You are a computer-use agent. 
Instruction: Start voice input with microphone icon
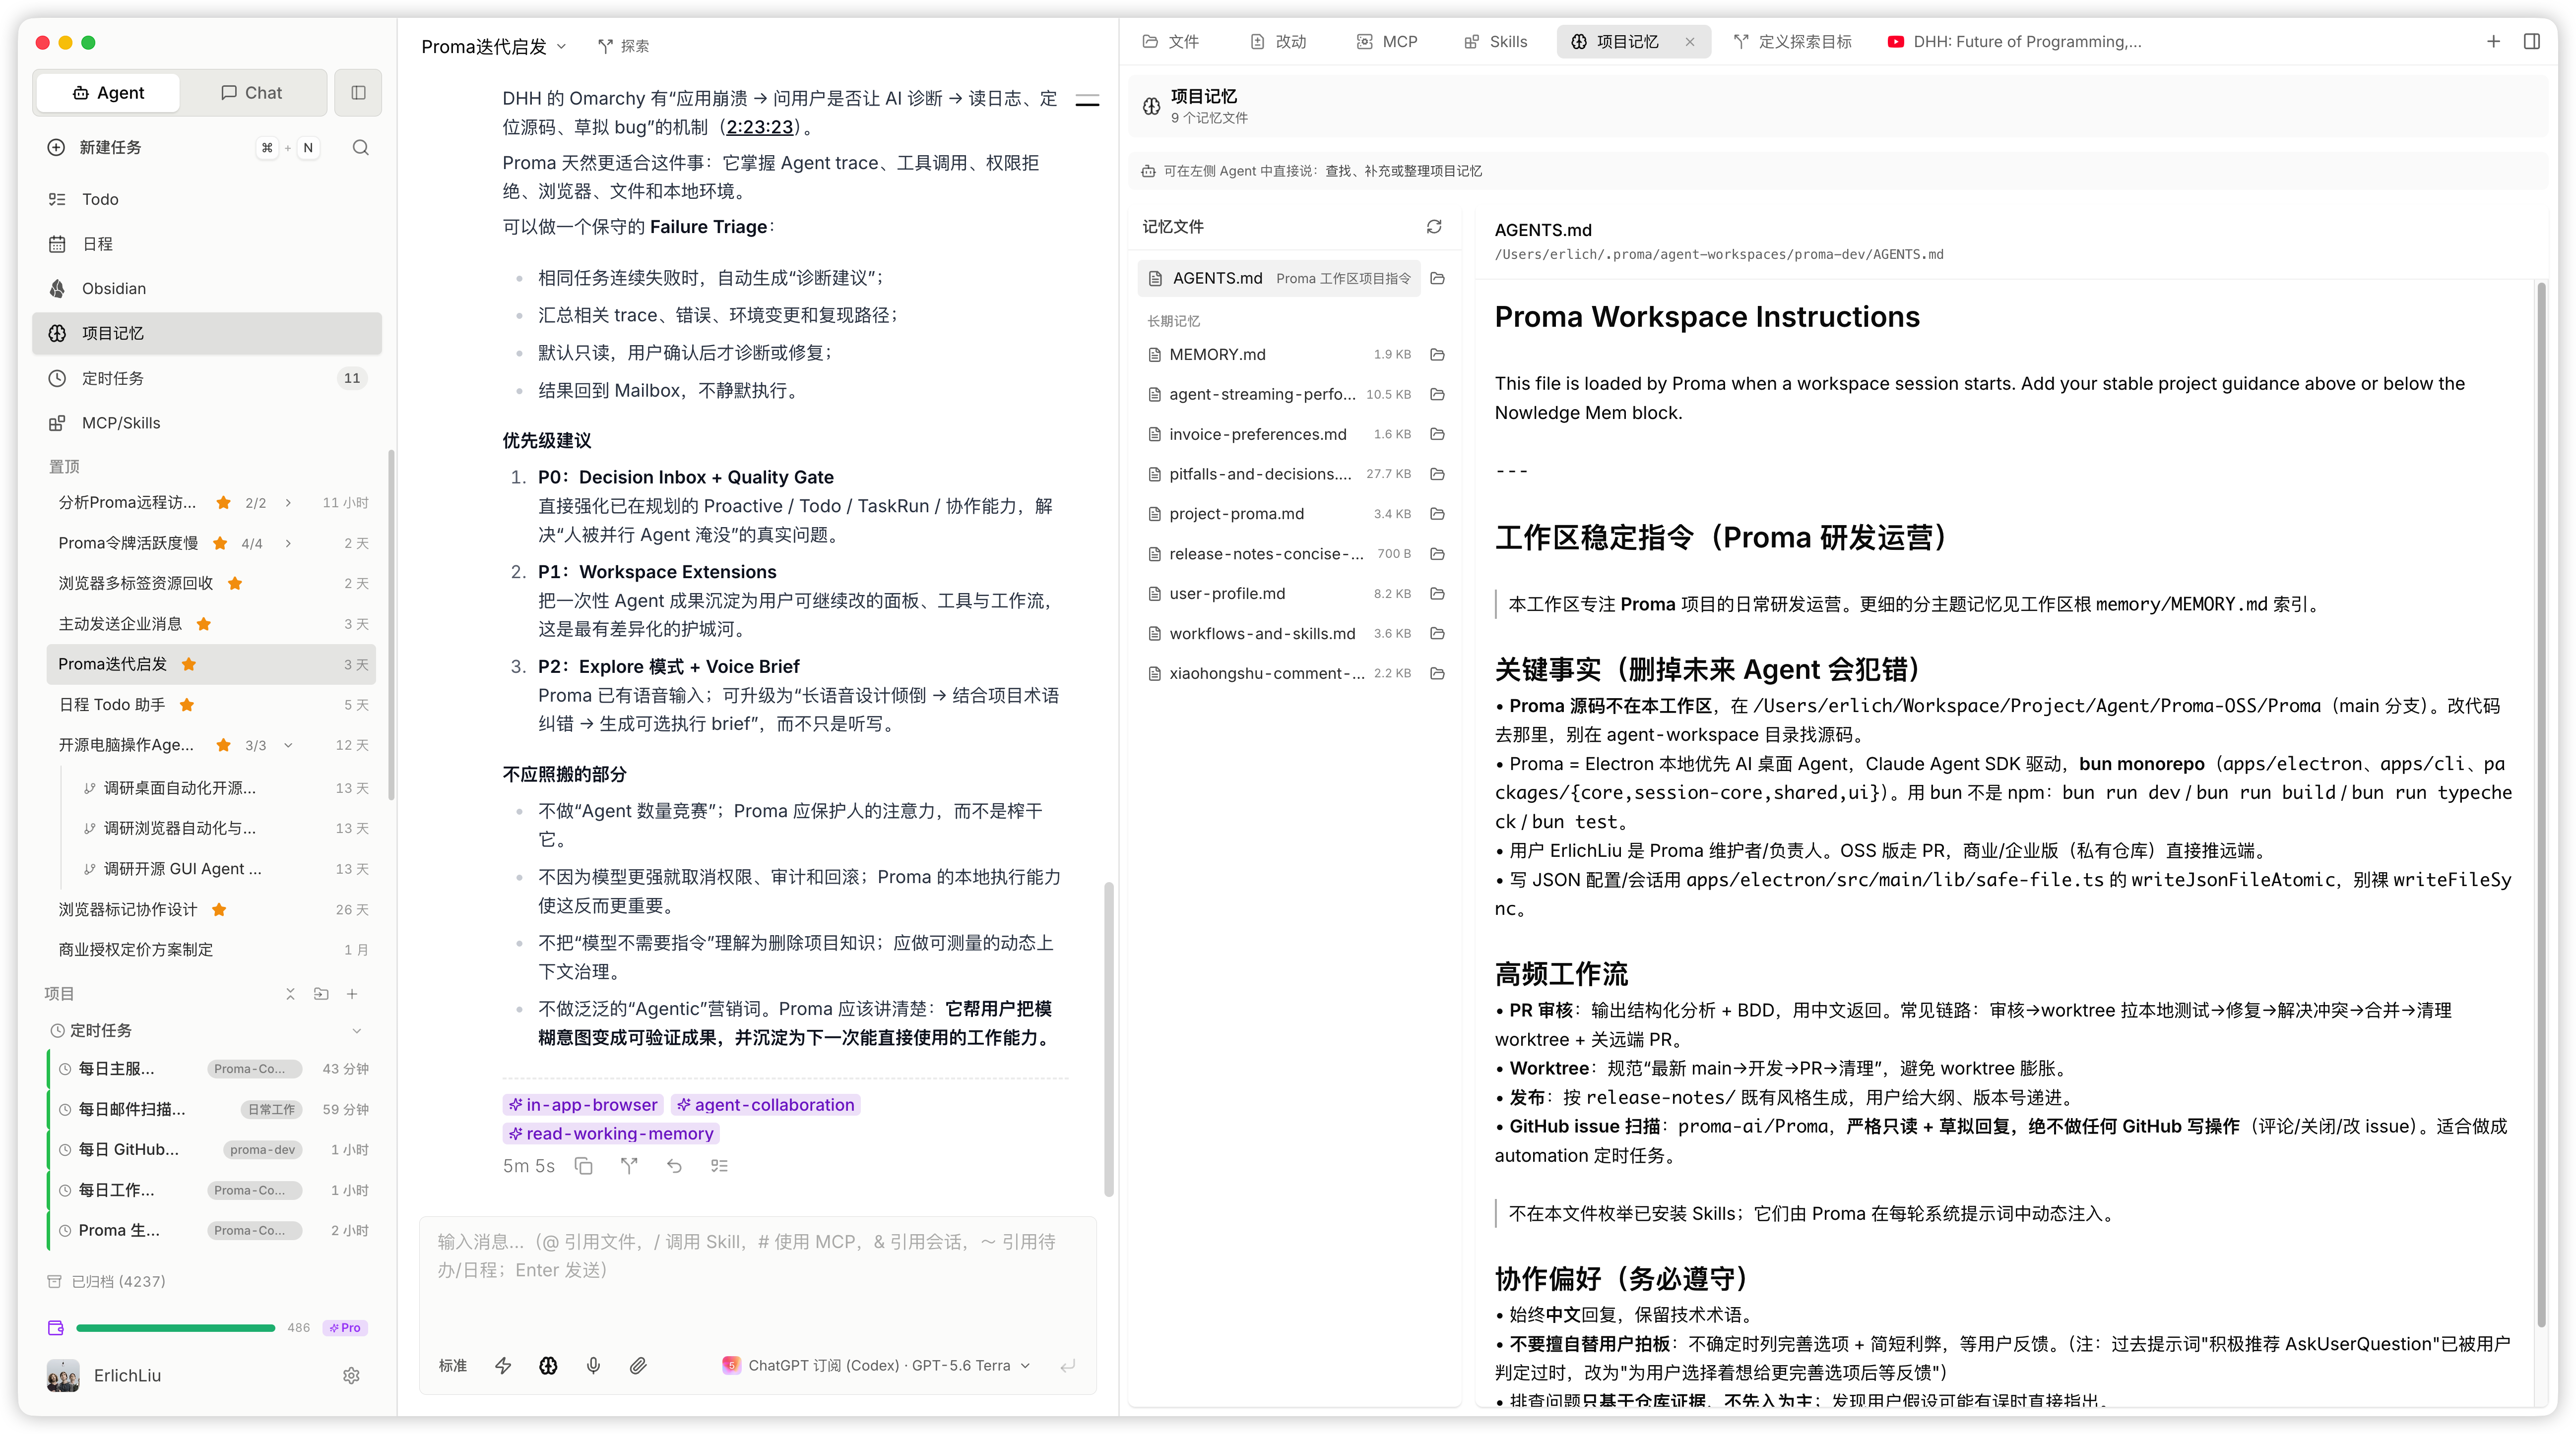(593, 1366)
